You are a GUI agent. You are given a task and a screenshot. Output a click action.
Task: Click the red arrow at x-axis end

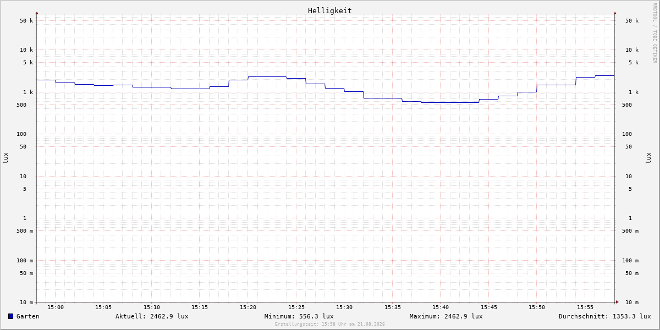click(617, 301)
